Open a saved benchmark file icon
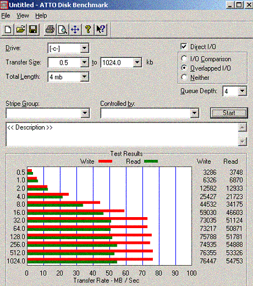The width and height of the screenshot is (253, 286). 20,30
